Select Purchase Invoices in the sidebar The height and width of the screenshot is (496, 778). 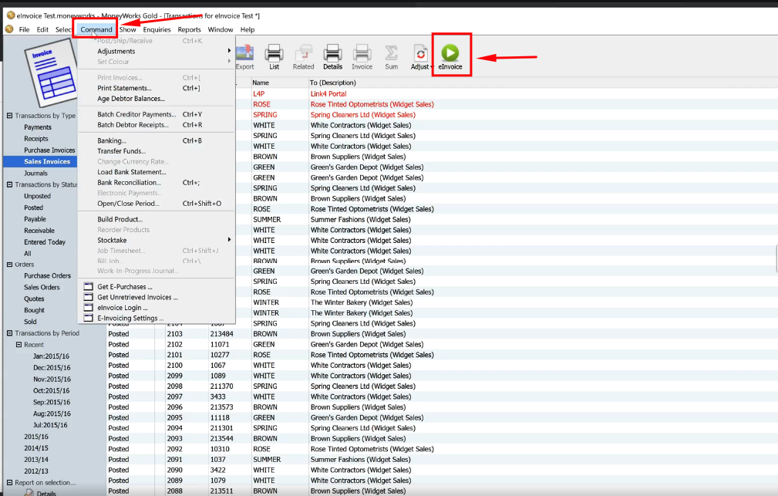tap(49, 150)
